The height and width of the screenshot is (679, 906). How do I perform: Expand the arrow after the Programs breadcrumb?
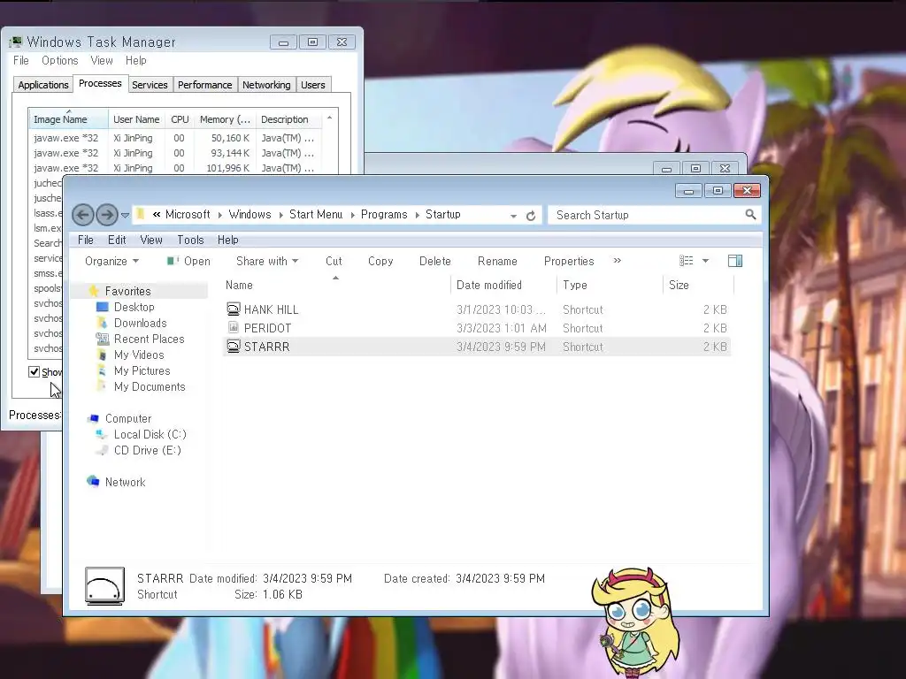[417, 215]
